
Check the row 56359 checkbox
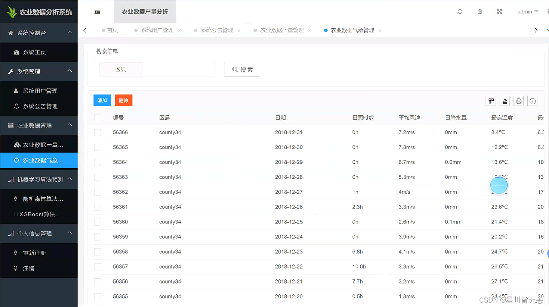[98, 237]
